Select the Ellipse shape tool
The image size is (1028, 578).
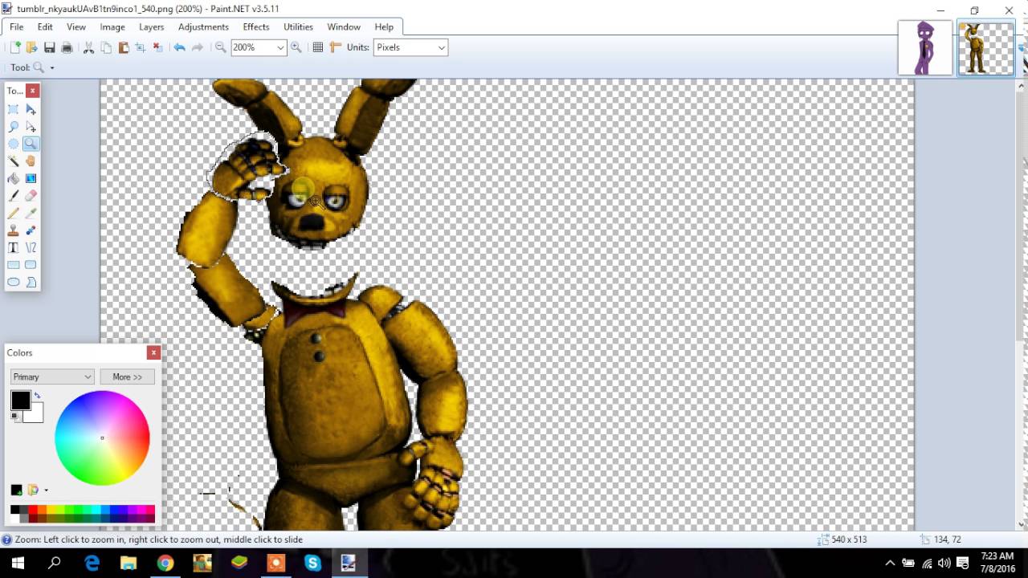coord(14,282)
